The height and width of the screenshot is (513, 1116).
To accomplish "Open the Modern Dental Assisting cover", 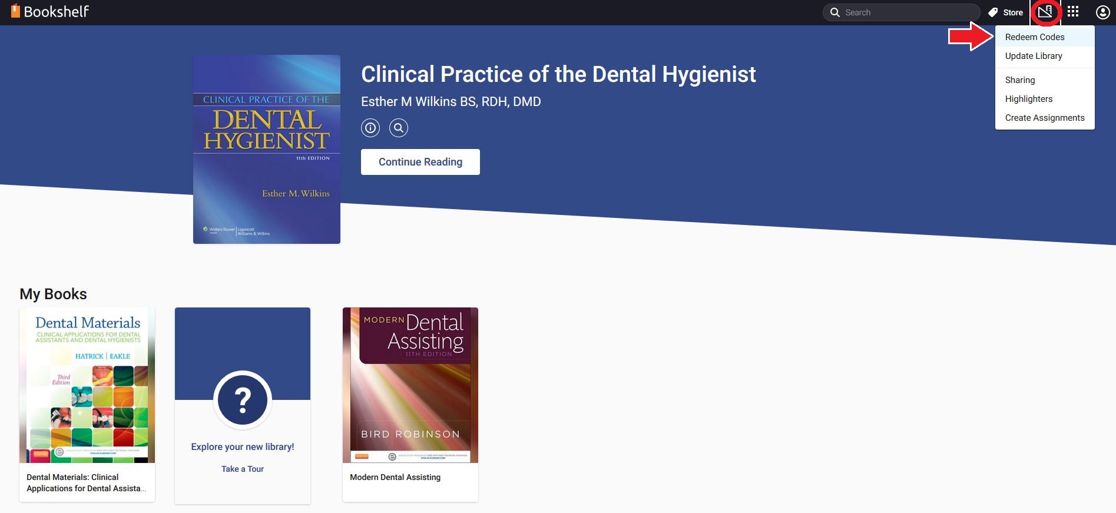I will pos(410,385).
